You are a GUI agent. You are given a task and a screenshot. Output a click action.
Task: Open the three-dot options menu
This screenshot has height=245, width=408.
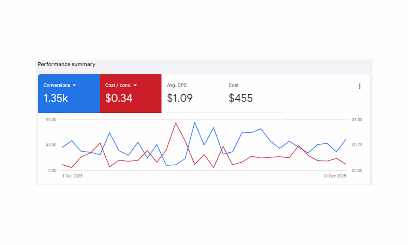tap(359, 86)
